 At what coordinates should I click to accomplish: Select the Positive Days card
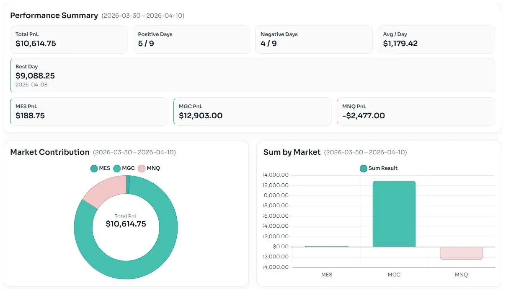click(x=191, y=39)
